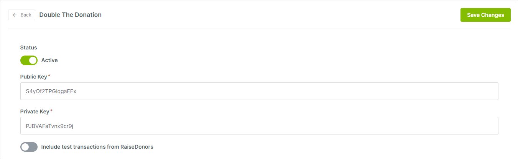Enable Include test transactions from RaiseDonors toggle

coord(29,147)
